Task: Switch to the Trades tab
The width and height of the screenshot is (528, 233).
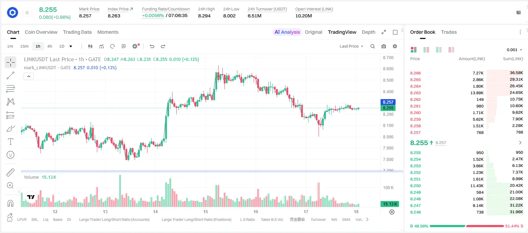Action: pyautogui.click(x=449, y=32)
